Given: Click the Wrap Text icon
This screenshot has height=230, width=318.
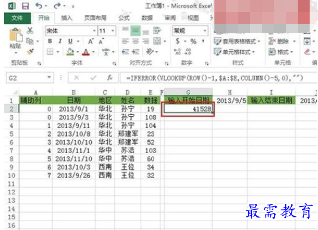Looking at the screenshot, I should [x=157, y=30].
